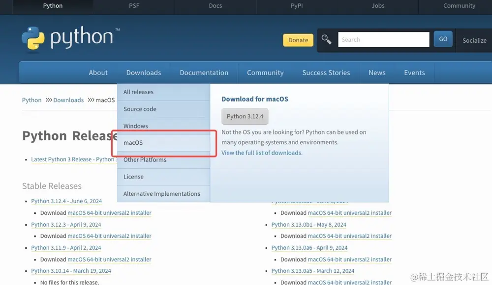The height and width of the screenshot is (285, 492).
Task: Select Source code in Downloads dropdown
Action: coord(163,109)
